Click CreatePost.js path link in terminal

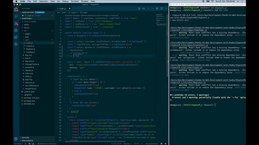pos(208,44)
